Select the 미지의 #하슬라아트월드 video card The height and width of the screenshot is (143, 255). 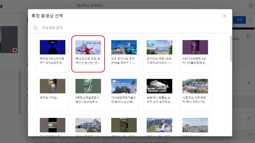coord(53,54)
